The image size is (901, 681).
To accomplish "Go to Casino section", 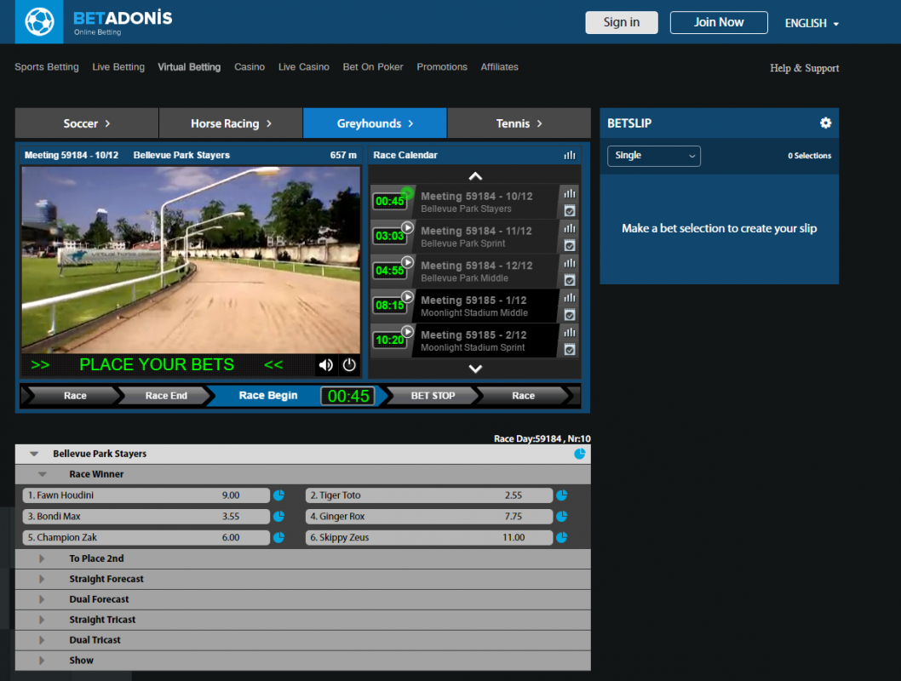I will coord(250,67).
